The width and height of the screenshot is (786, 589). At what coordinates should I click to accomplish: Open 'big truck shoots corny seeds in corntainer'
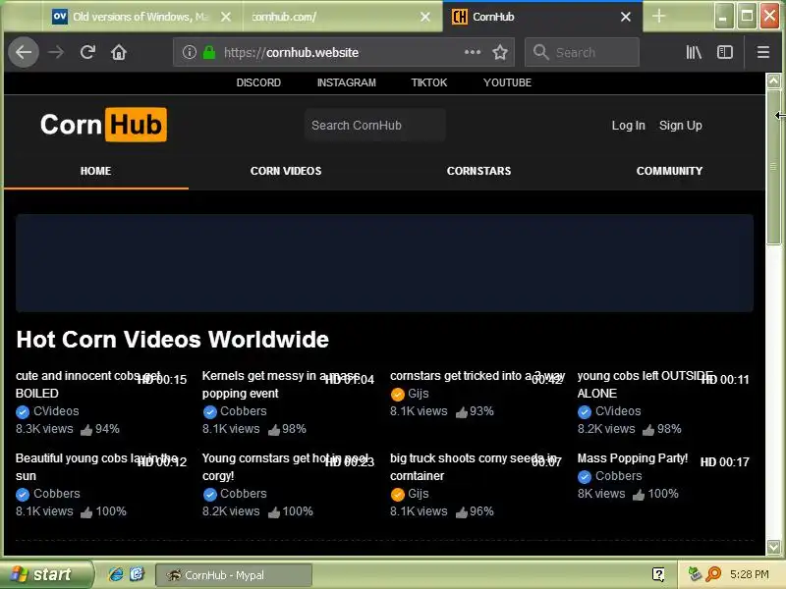tap(473, 467)
